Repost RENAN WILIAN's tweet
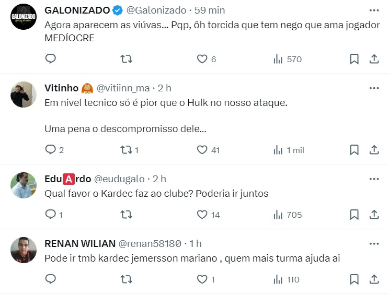The image size is (389, 295). pyautogui.click(x=126, y=279)
